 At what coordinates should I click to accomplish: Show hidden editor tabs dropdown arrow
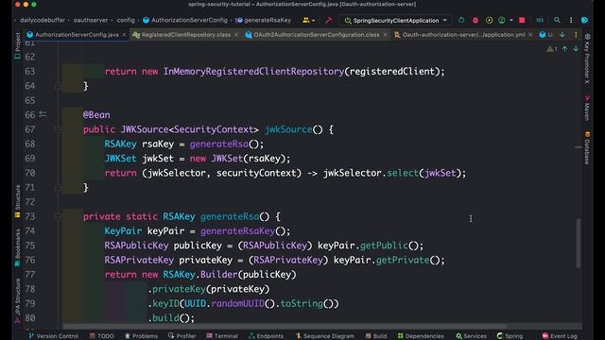(x=562, y=35)
